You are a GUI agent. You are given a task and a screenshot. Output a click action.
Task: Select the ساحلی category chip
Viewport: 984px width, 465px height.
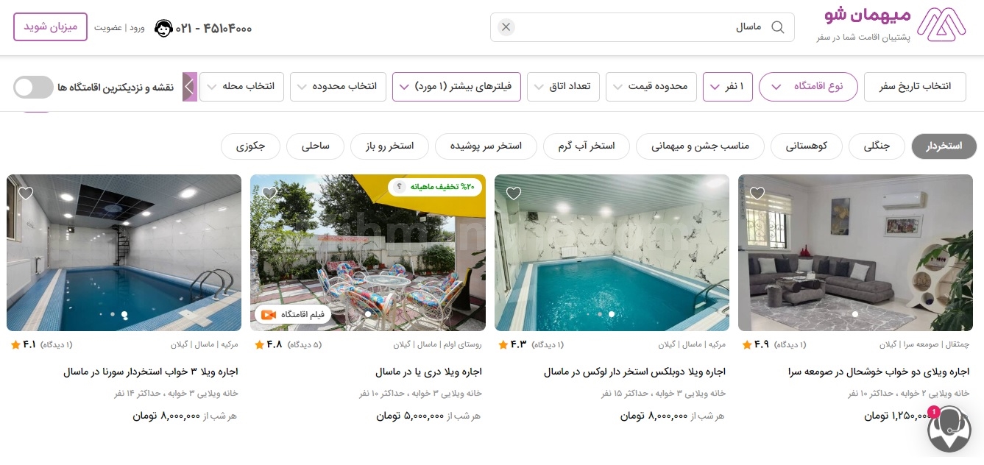(x=316, y=146)
